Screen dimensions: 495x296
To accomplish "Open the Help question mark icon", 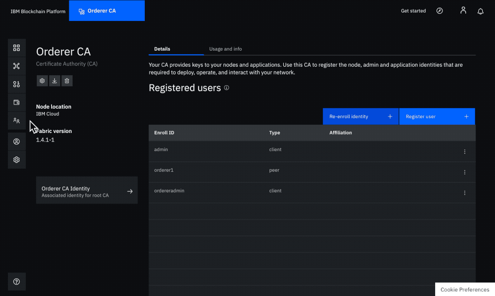I will pyautogui.click(x=16, y=282).
